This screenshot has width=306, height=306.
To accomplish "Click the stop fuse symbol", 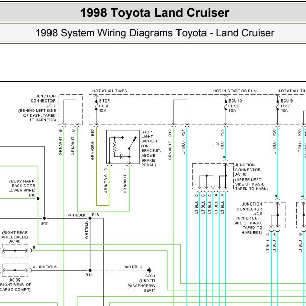I will pyautogui.click(x=96, y=106).
